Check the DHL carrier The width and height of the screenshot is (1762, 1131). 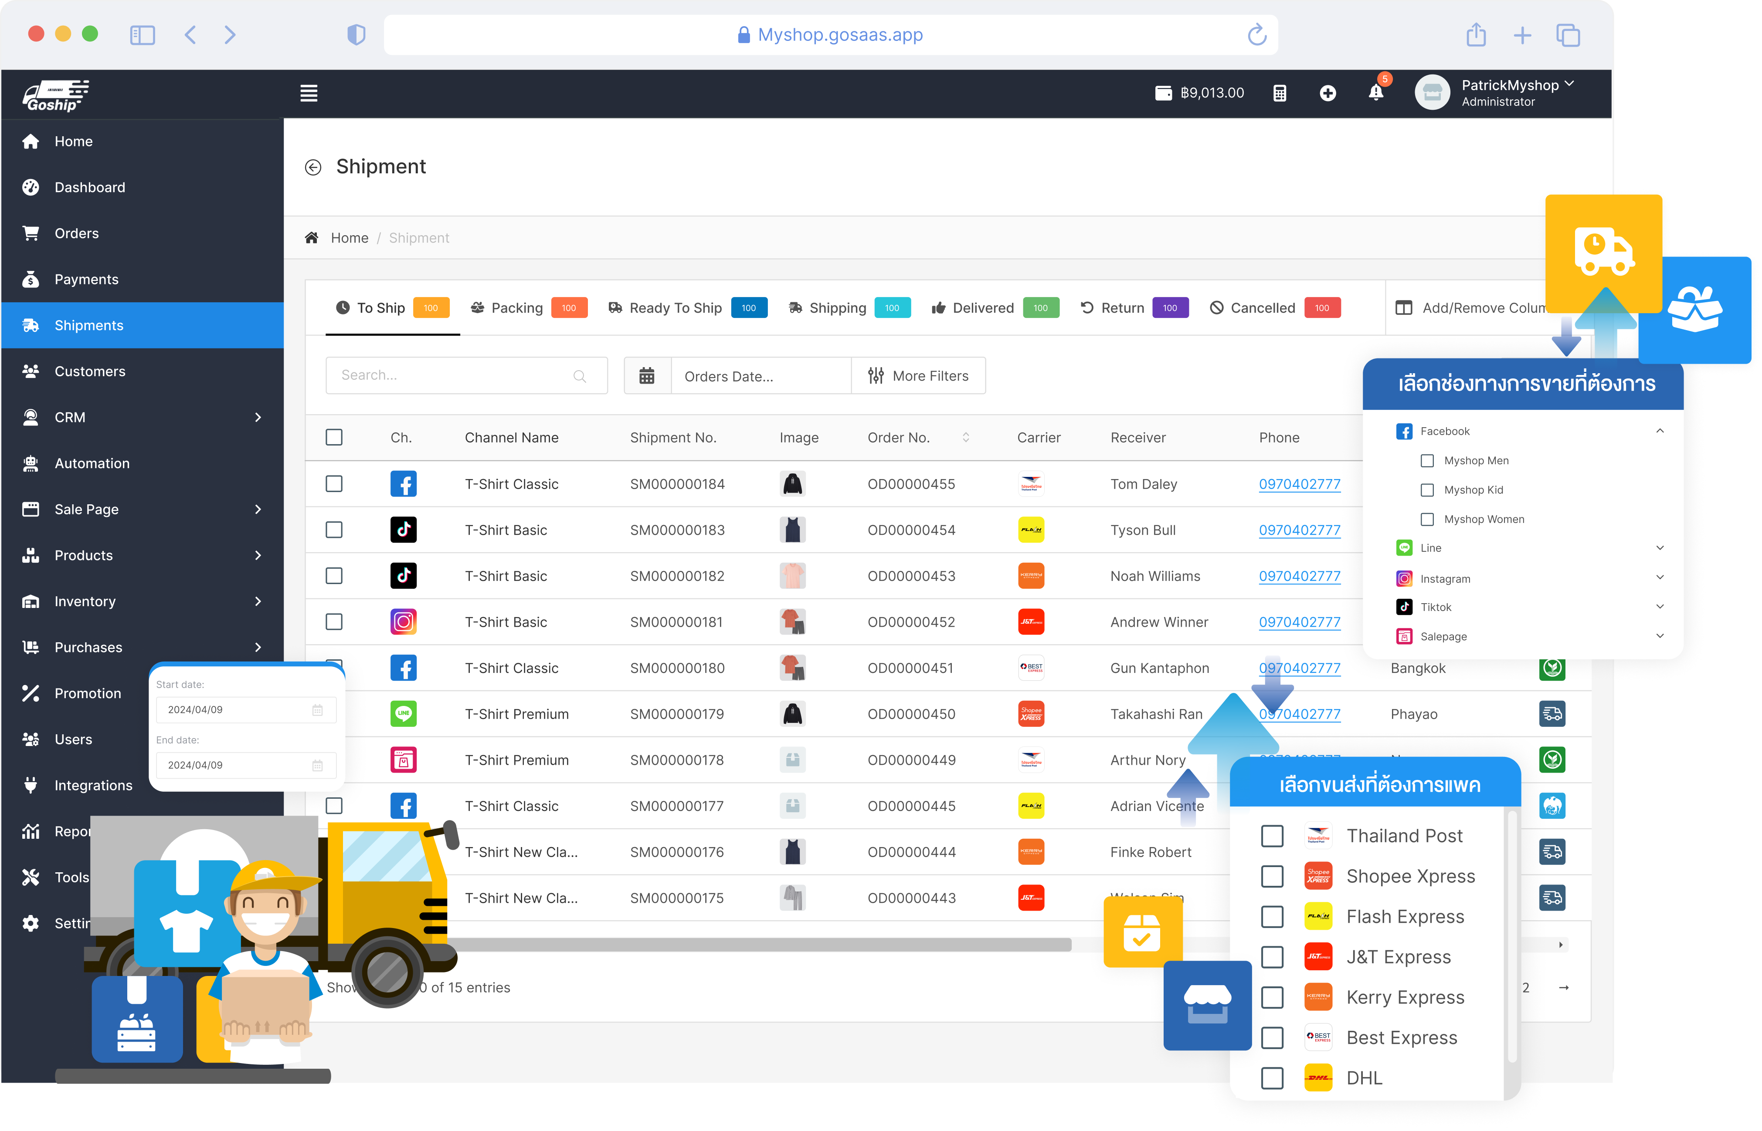coord(1272,1078)
